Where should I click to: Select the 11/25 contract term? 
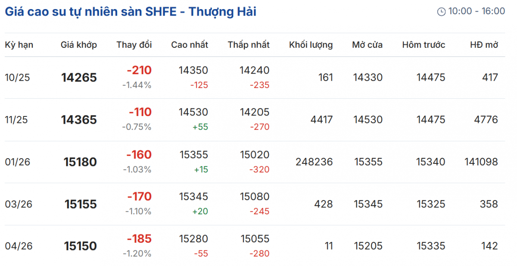click(16, 120)
